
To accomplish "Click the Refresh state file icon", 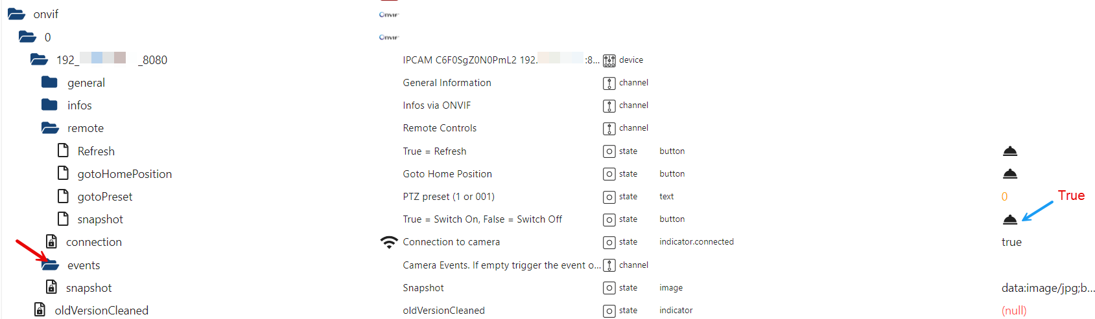I will point(63,151).
